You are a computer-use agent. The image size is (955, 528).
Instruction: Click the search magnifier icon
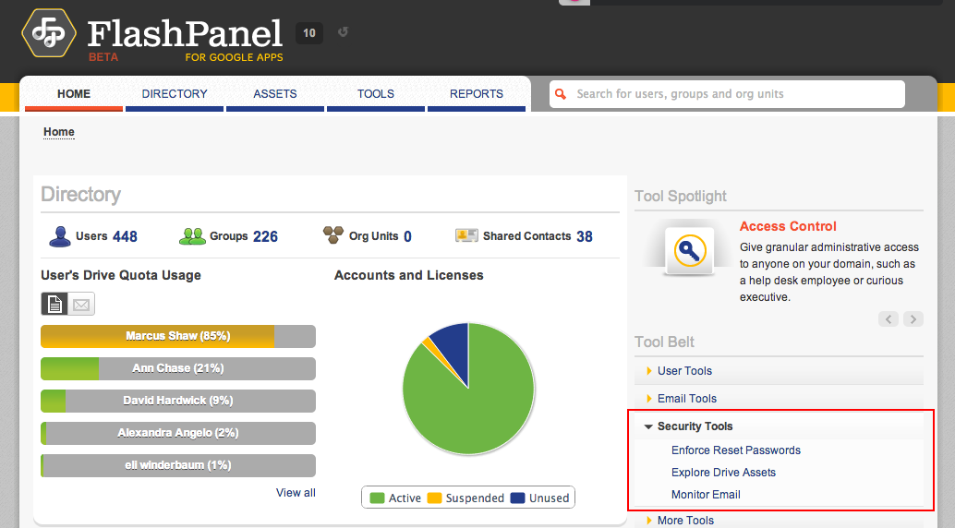(561, 94)
